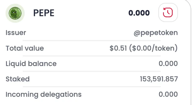Click divider line below Liquid balance row
The image size is (192, 105).
click(x=92, y=71)
